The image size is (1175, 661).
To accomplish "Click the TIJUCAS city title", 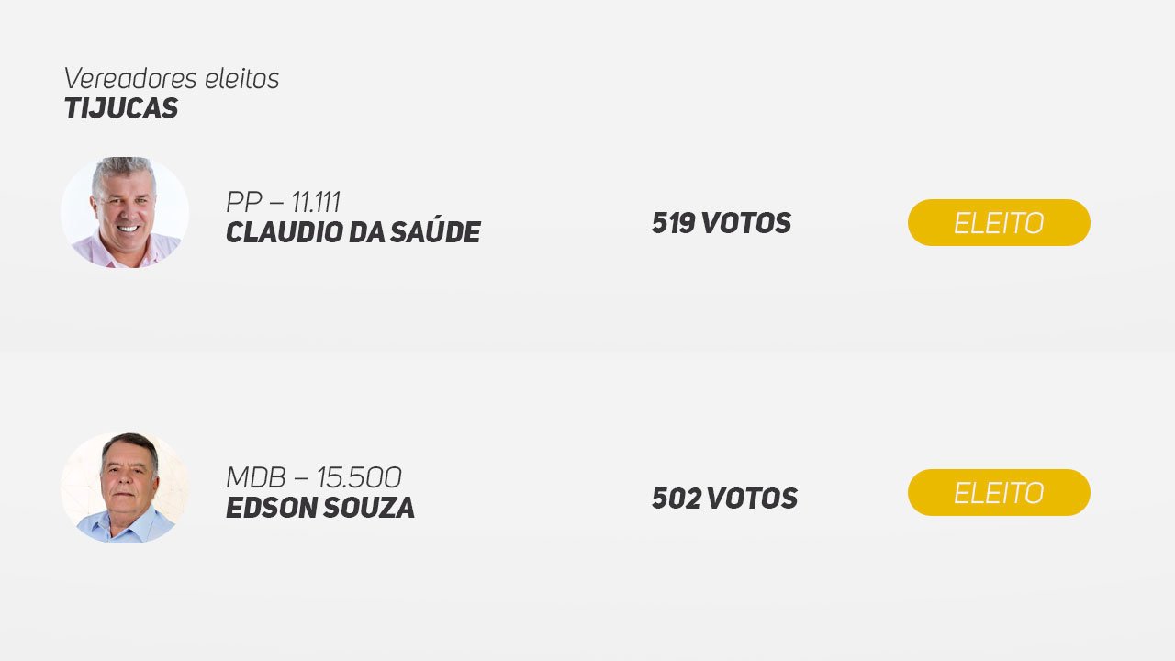I will coord(121,108).
